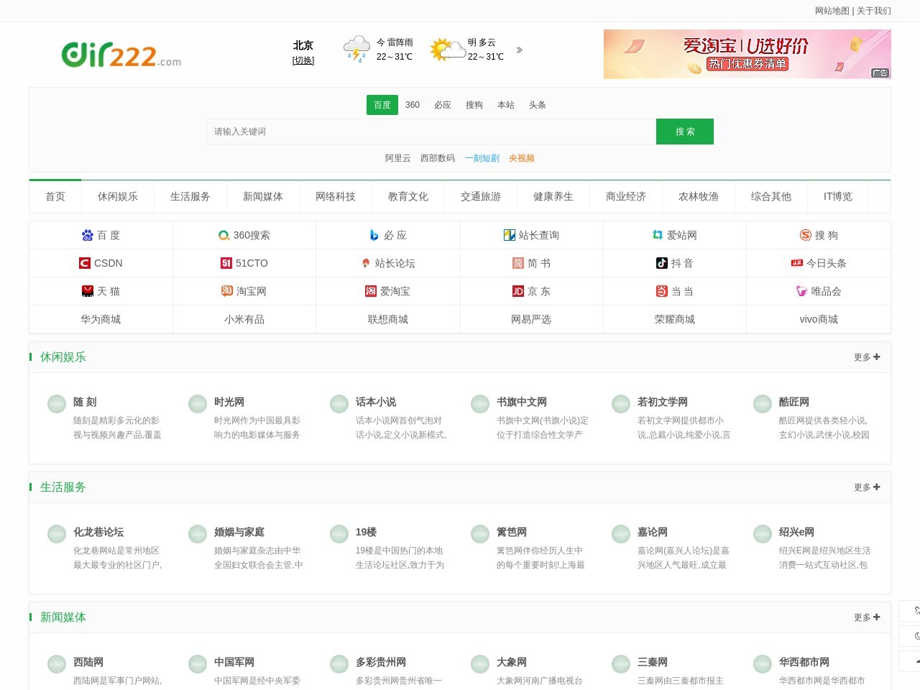Click the Baidu paw icon
The height and width of the screenshot is (690, 920).
pos(88,235)
